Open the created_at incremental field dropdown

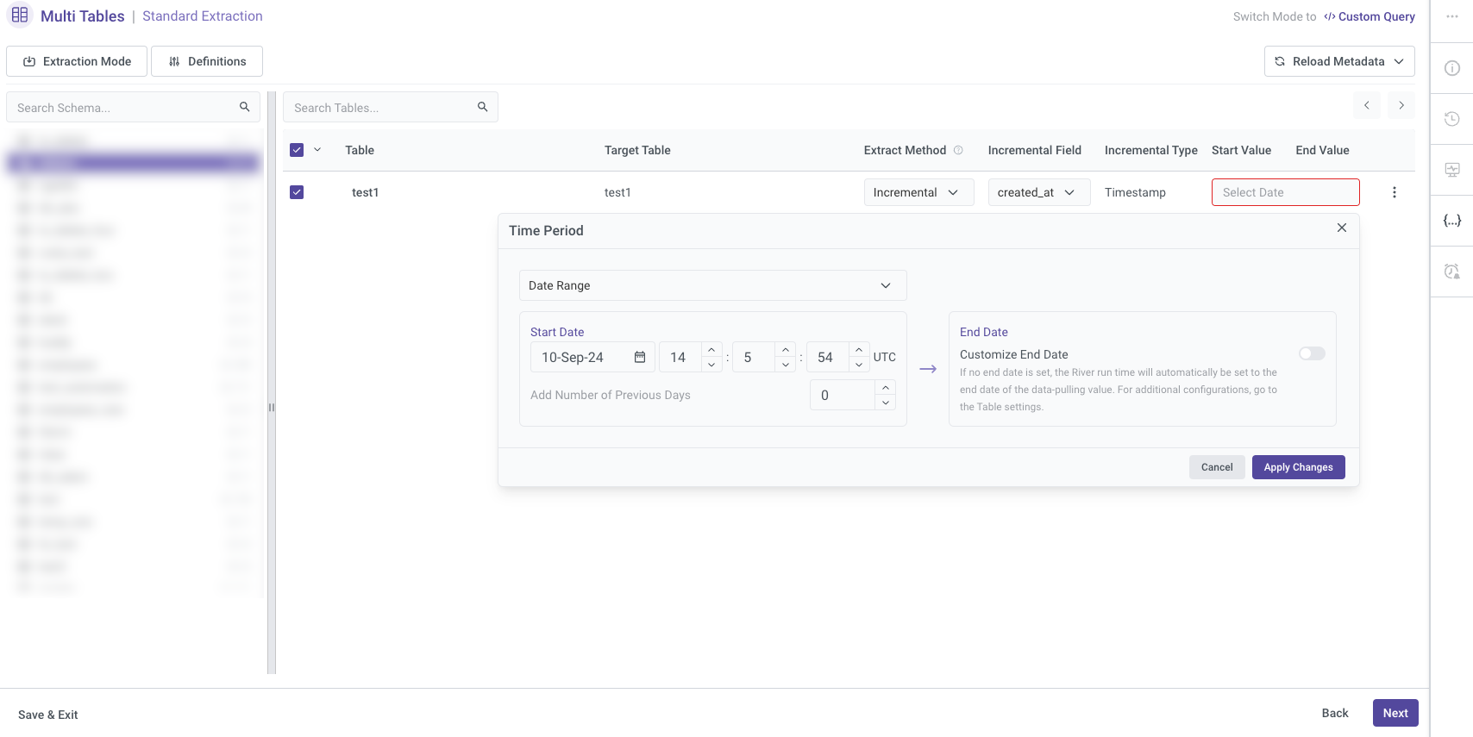point(1039,192)
